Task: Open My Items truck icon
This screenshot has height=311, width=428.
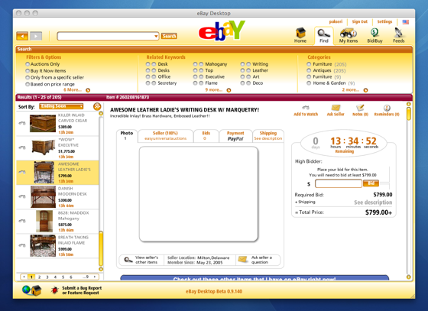Action: [x=348, y=33]
